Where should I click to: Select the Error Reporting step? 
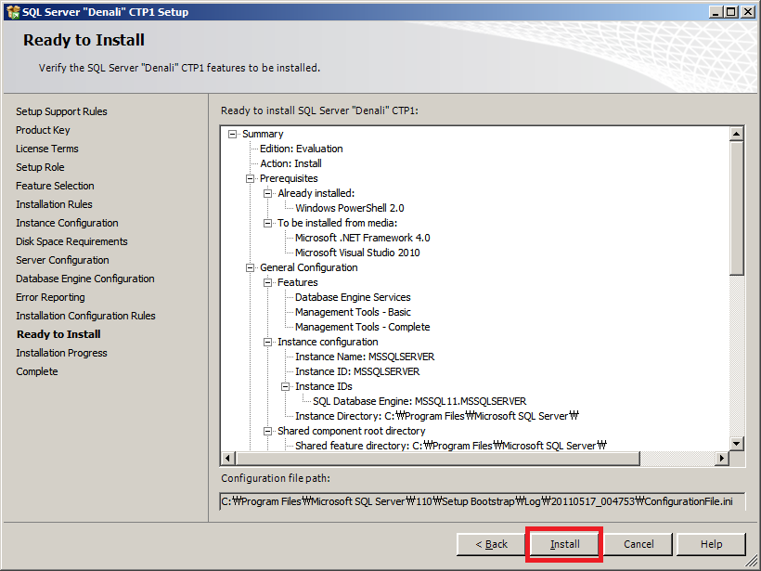point(50,297)
